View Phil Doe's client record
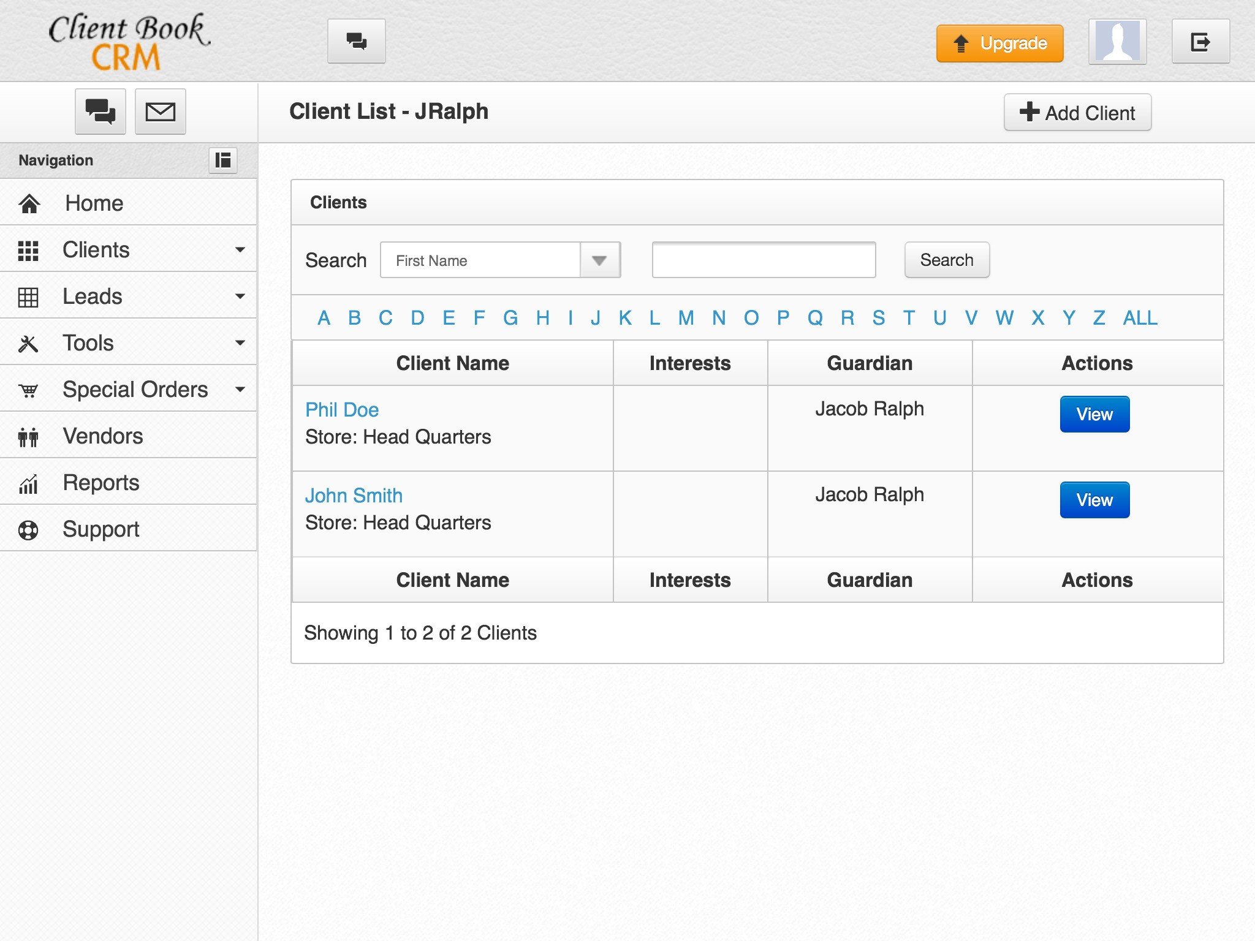Viewport: 1255px width, 941px height. (1094, 414)
